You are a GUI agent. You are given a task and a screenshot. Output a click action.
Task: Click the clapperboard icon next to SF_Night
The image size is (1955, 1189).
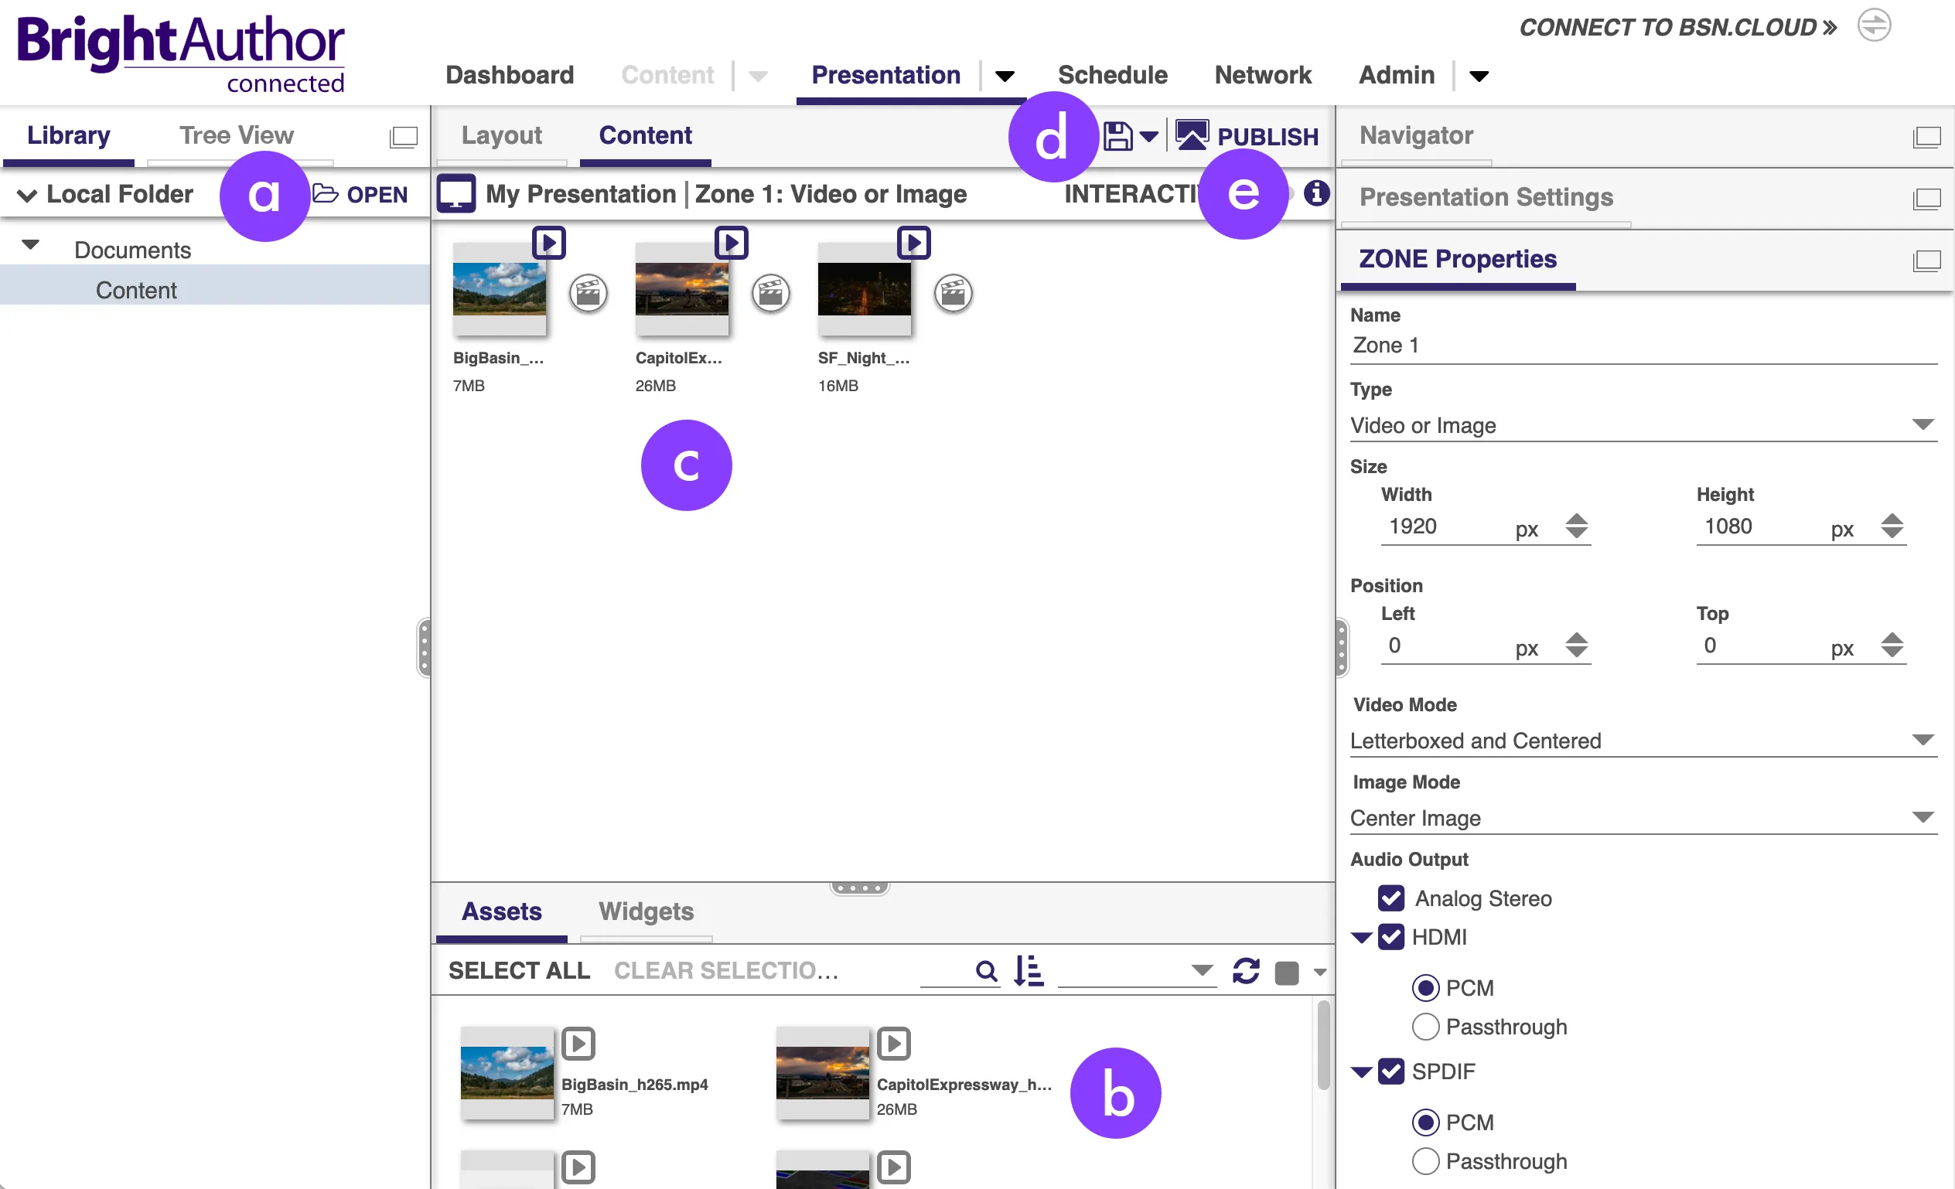(953, 294)
